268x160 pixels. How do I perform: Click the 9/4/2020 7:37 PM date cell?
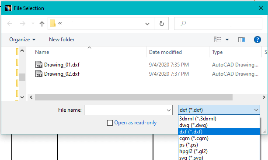tap(169, 74)
